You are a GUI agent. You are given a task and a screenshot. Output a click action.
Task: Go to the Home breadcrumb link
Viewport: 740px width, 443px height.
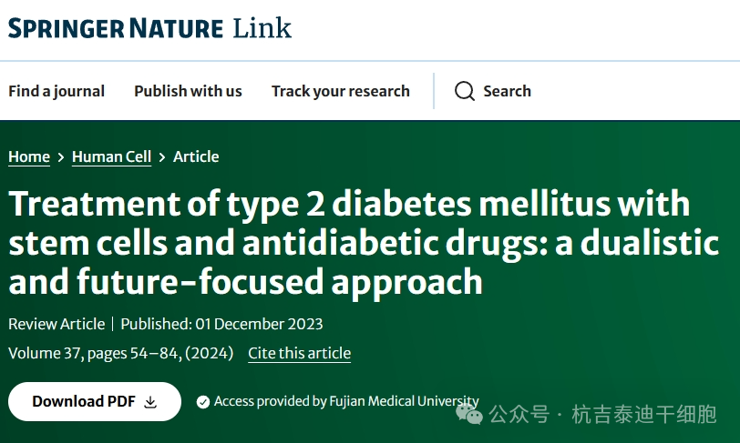coord(29,156)
